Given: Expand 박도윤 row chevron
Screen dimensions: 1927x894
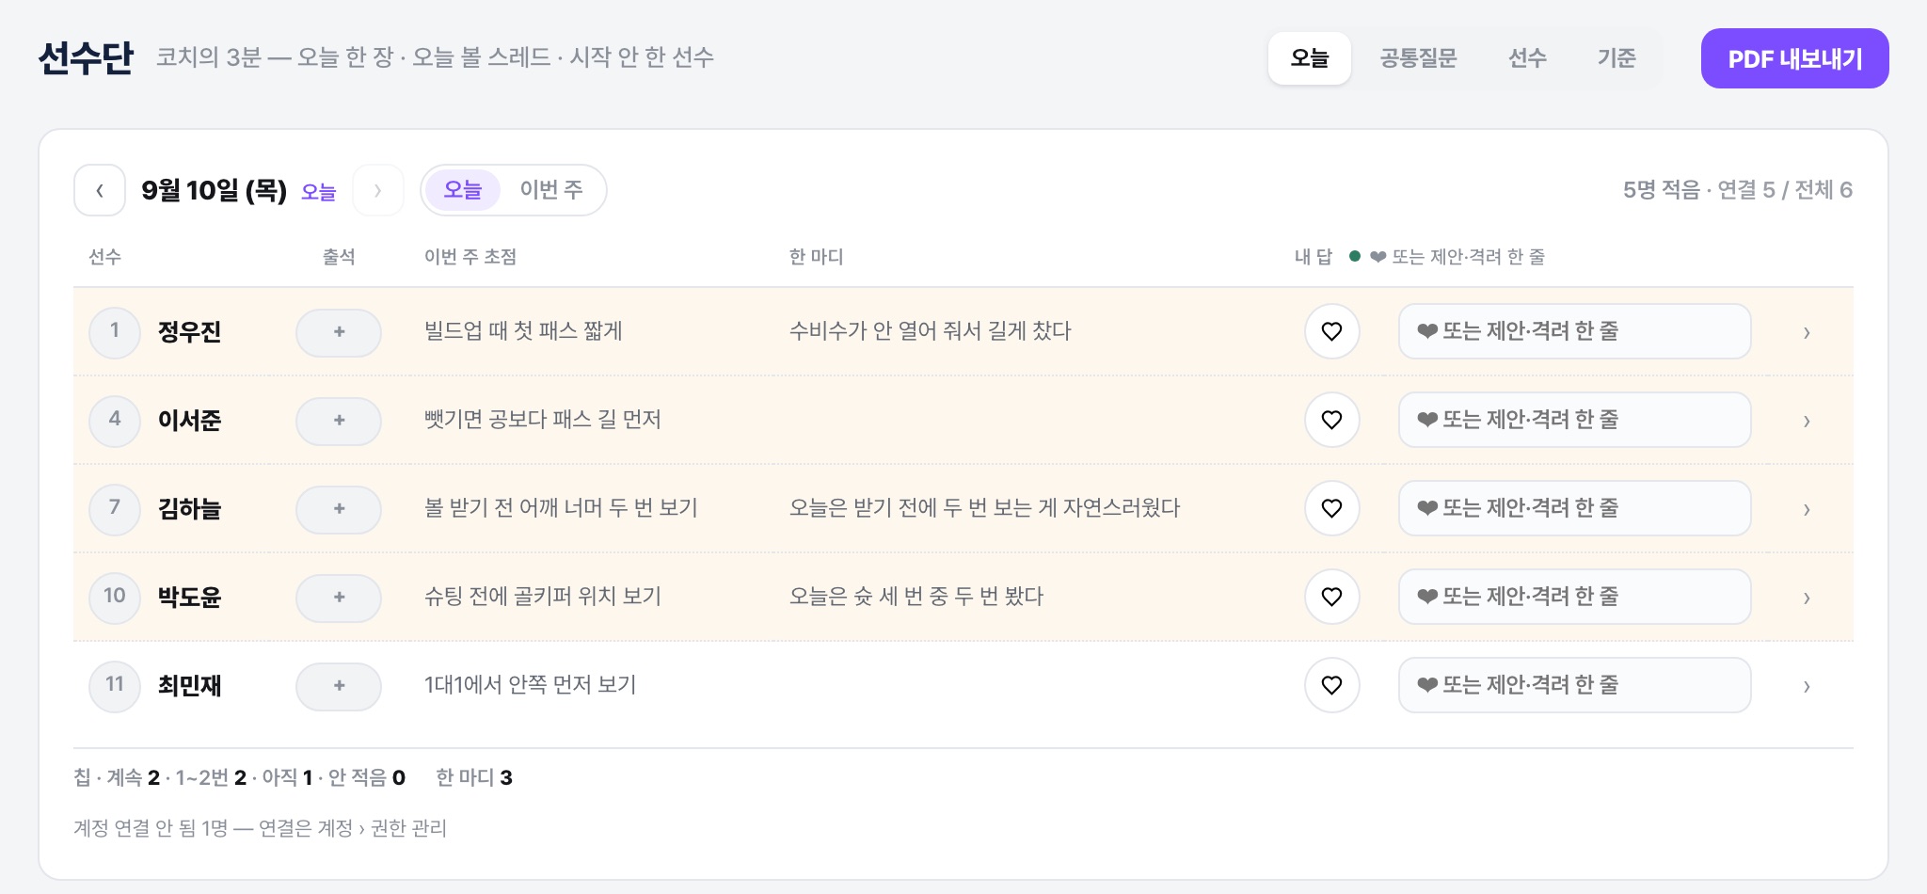Looking at the screenshot, I should tap(1807, 598).
